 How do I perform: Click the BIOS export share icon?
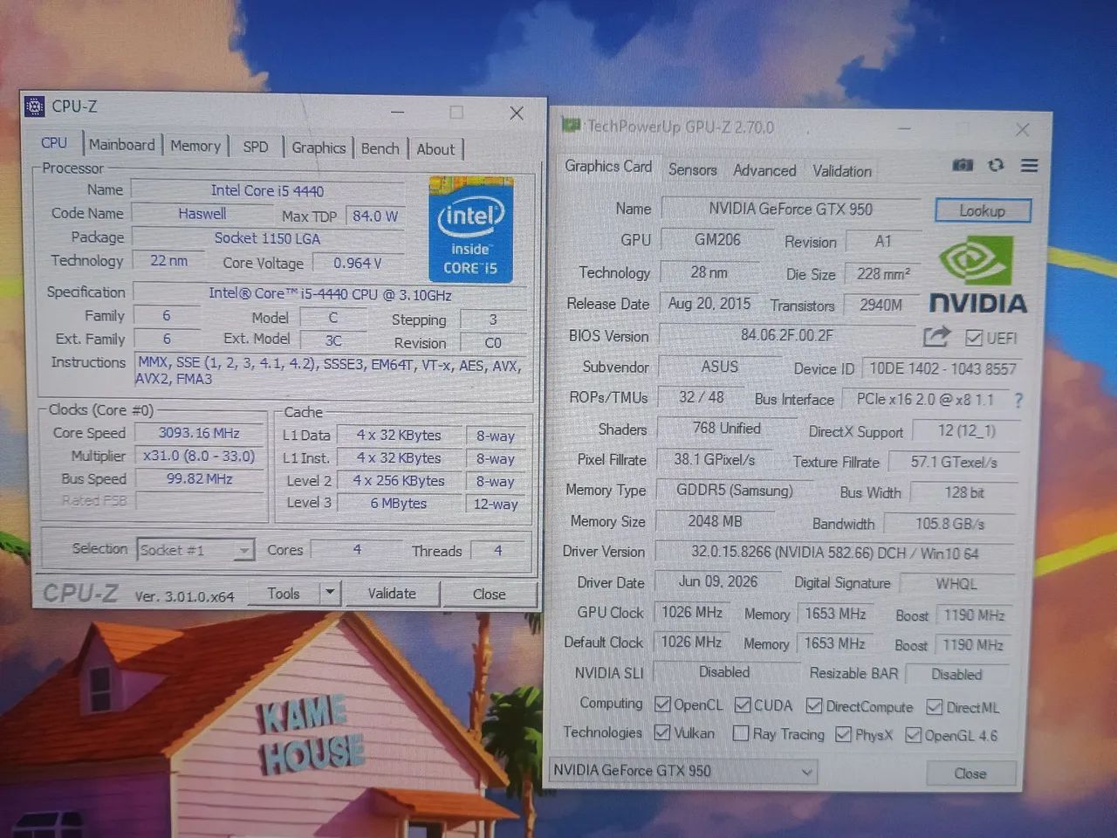936,336
